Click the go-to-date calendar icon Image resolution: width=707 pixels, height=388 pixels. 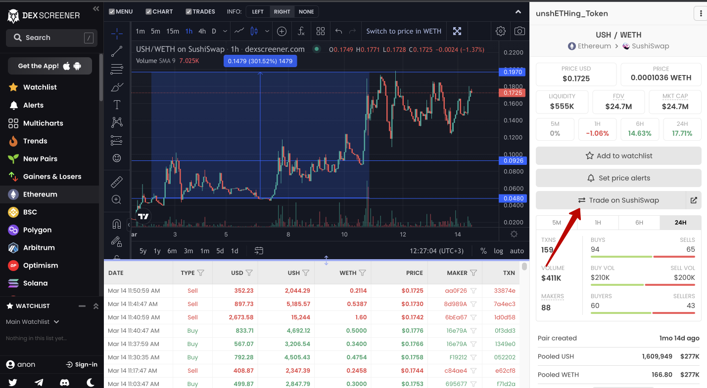(259, 251)
